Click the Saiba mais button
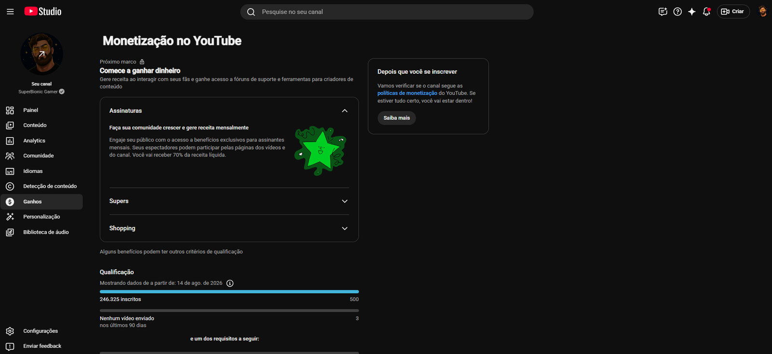Image resolution: width=772 pixels, height=354 pixels. click(397, 118)
